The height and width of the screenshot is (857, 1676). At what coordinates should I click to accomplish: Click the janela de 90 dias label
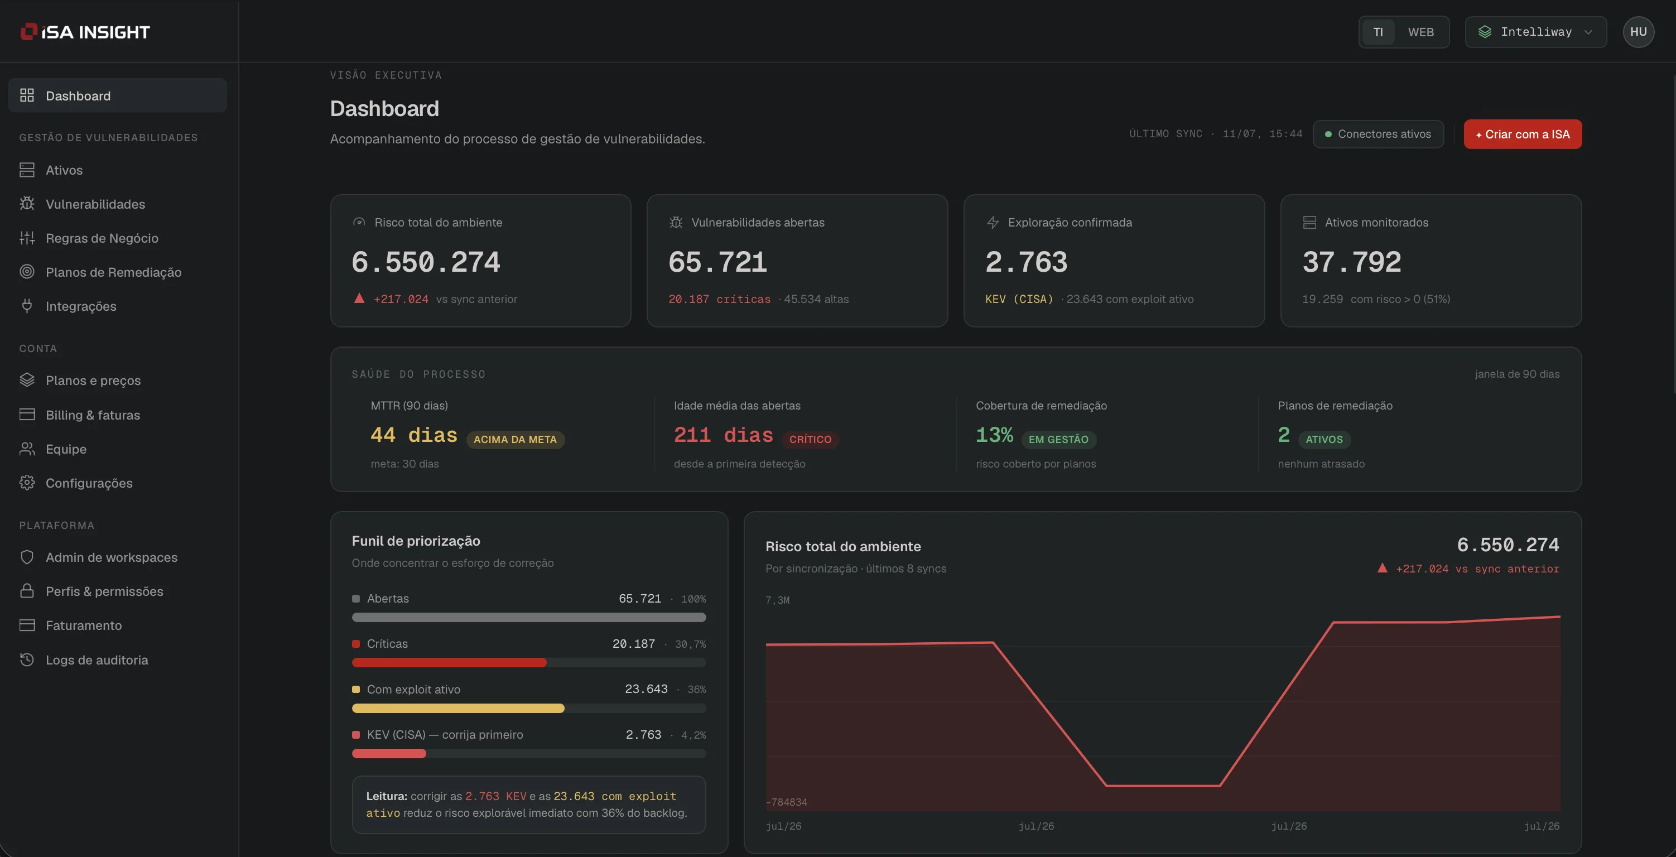[x=1516, y=374]
